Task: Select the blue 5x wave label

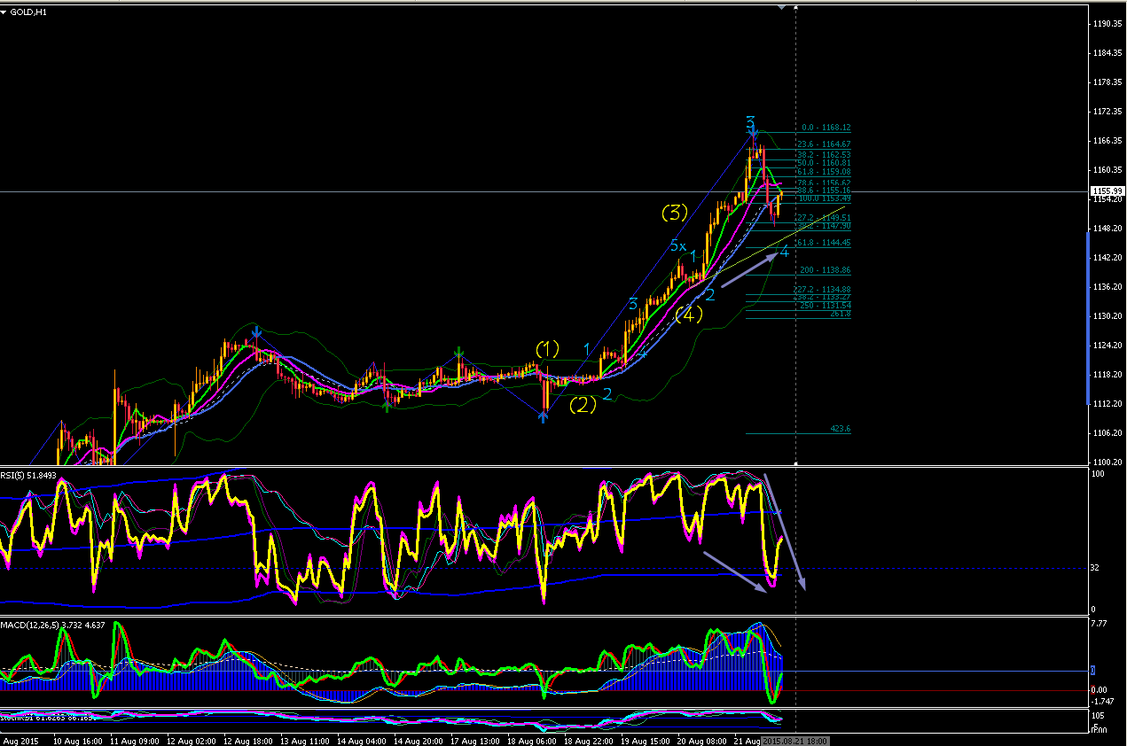Action: (x=678, y=245)
